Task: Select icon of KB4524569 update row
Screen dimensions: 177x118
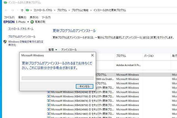Action: [x=49, y=109]
